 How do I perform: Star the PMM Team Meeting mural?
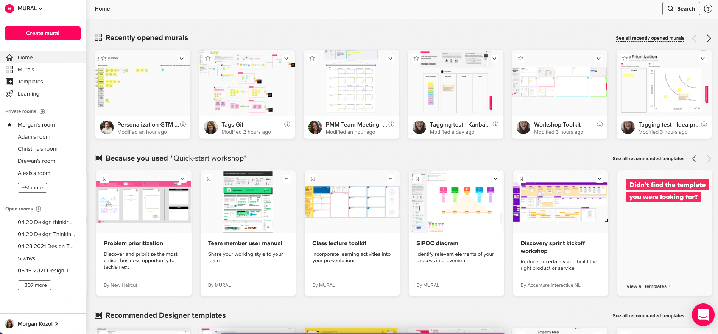click(312, 59)
